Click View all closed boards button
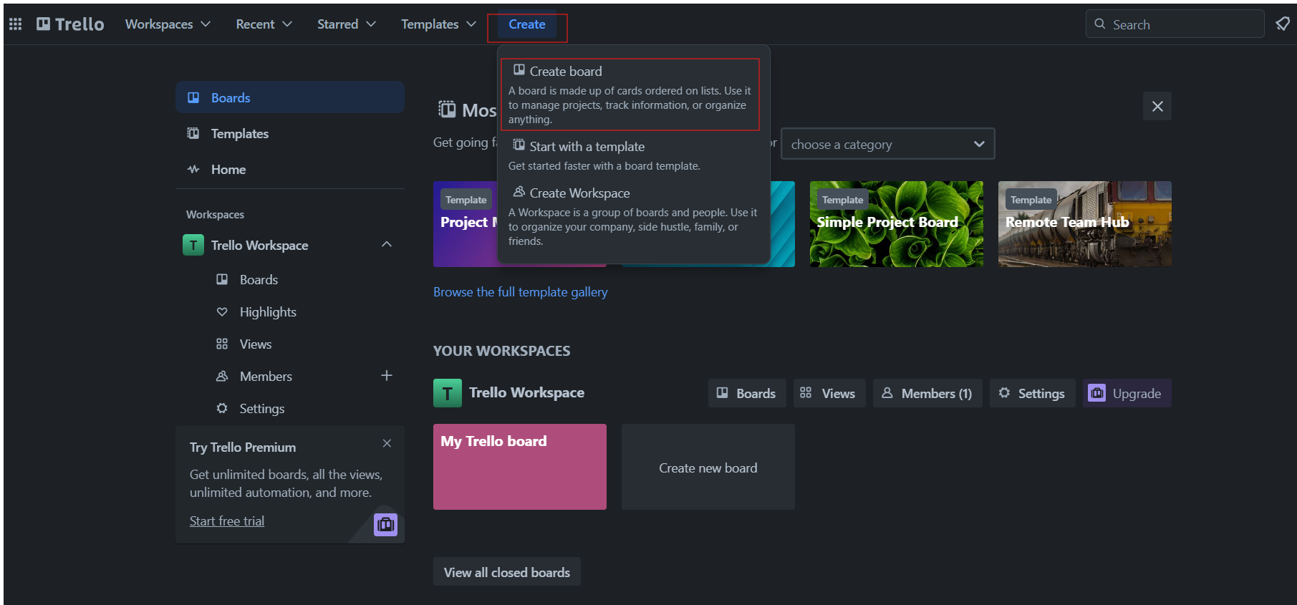Screen dimensions: 1297x605 (x=507, y=572)
